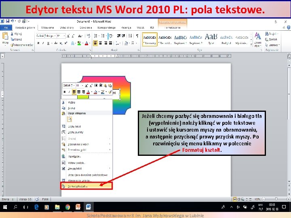Toggle strikethrough in the ribbon
This screenshot has height=218, width=291.
56,43
